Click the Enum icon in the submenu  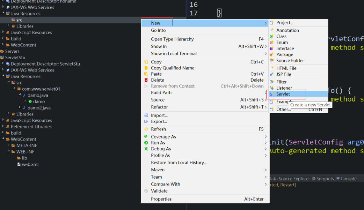click(272, 43)
